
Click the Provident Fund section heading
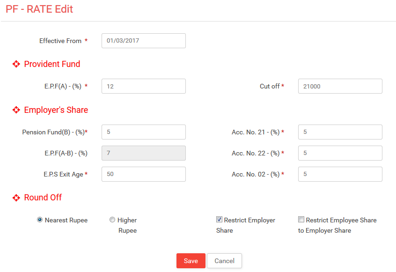(x=52, y=64)
